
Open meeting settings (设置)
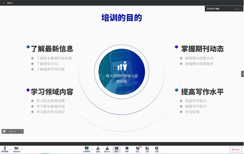click(157, 150)
